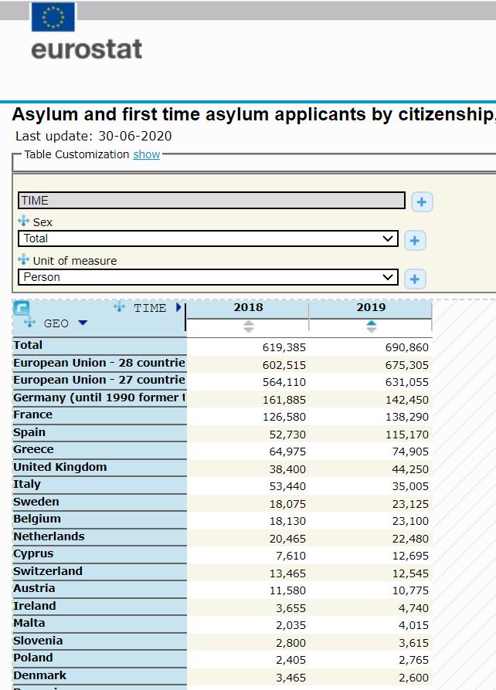
Task: Select the Sweden row header
Action: point(100,502)
